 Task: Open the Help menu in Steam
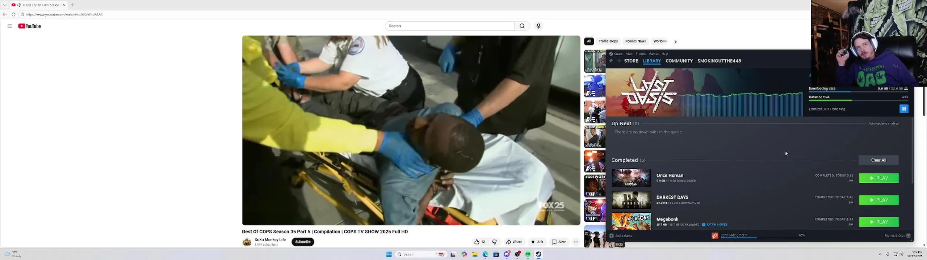pyautogui.click(x=665, y=54)
